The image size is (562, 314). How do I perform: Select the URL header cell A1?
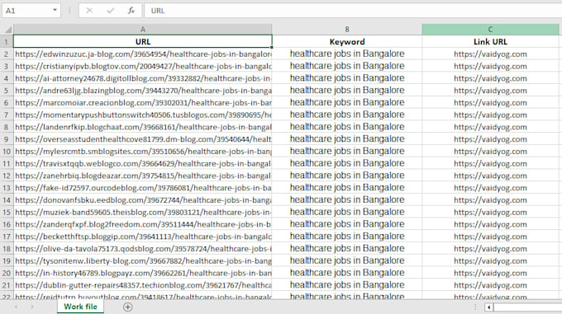point(143,41)
